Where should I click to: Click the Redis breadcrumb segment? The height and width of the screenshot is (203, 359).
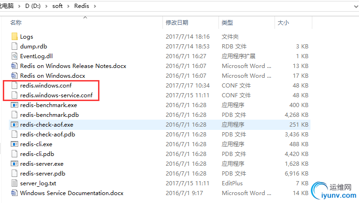tap(82, 6)
